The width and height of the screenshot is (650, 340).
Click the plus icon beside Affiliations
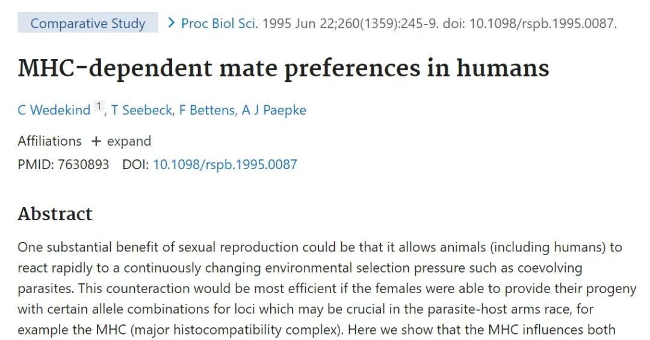pos(96,141)
